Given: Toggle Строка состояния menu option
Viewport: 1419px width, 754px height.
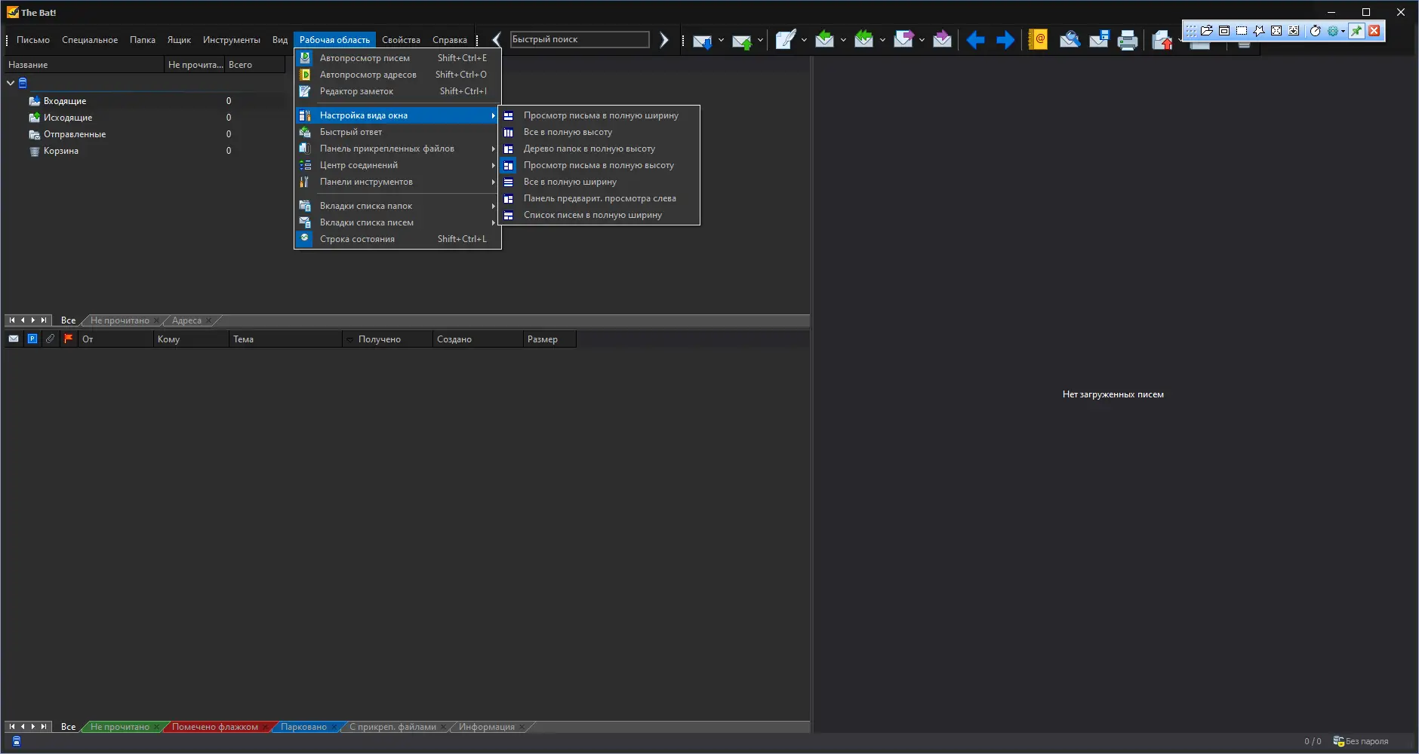Looking at the screenshot, I should click(398, 239).
